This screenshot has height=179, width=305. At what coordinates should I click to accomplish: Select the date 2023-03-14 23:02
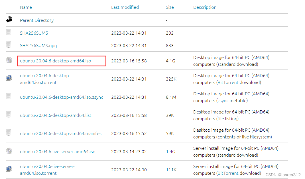(x=129, y=152)
